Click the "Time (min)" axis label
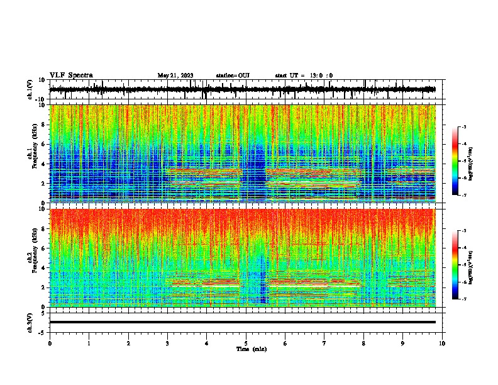This screenshot has width=498, height=385. coord(252,349)
